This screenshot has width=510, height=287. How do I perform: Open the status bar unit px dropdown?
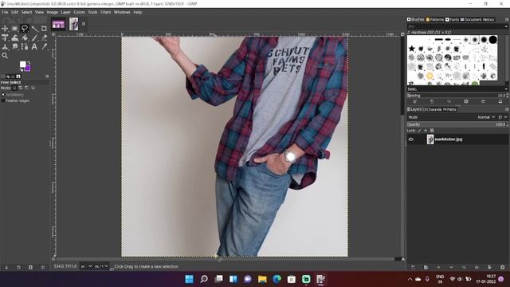86,266
